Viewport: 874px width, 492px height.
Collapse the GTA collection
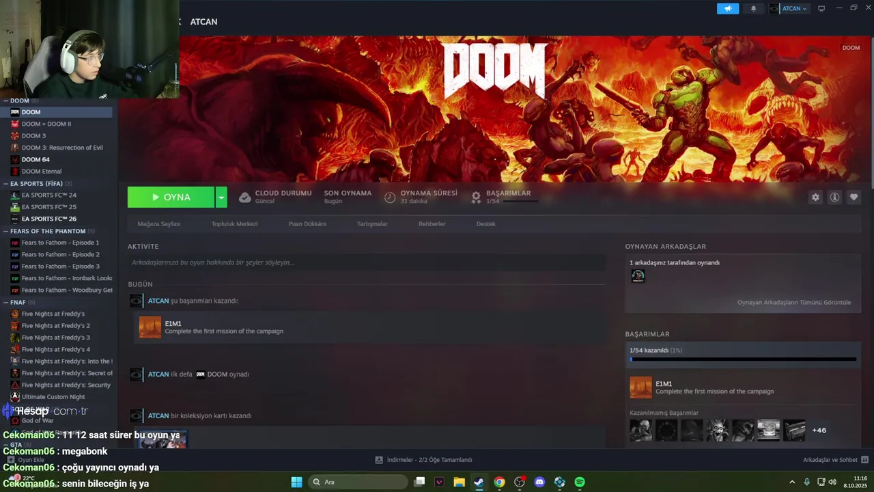5,445
